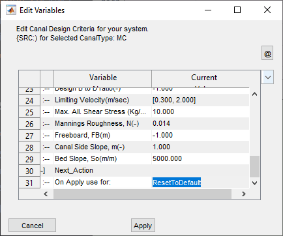Image resolution: width=283 pixels, height=236 pixels.
Task: Click the Cancel button
Action: tap(32, 226)
